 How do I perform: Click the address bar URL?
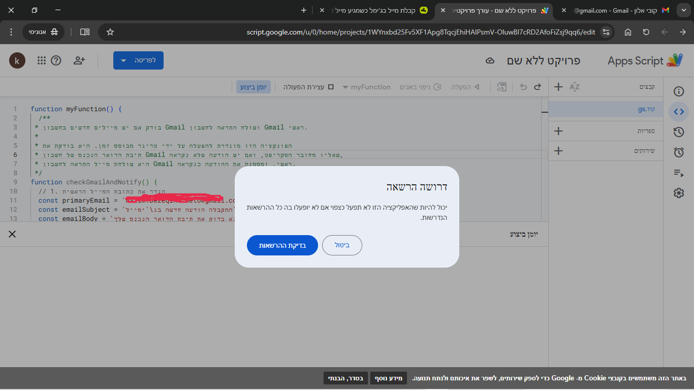(x=421, y=32)
